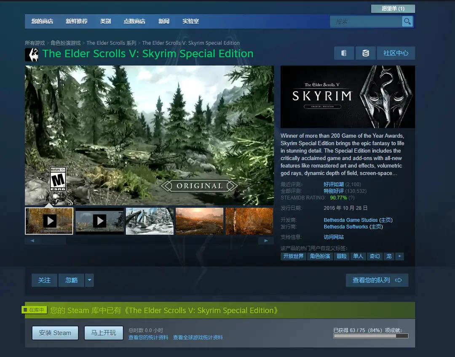Focus the 搜索 search input field

point(366,21)
